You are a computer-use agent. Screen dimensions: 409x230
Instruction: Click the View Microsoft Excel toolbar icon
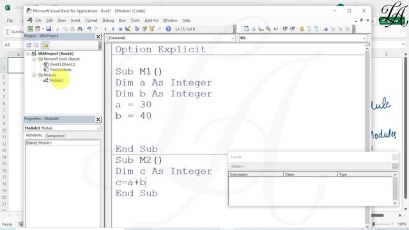tap(30, 29)
